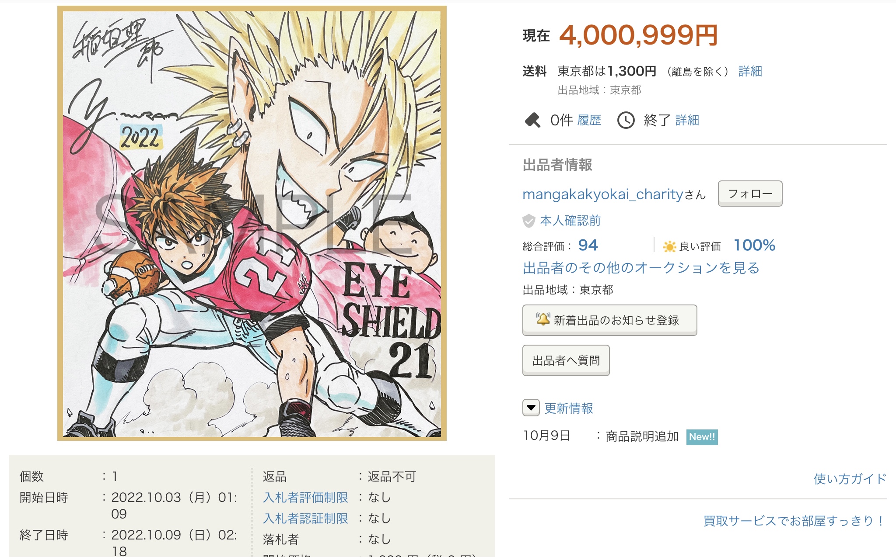Click the bid gavel icon
This screenshot has height=557, width=896.
(x=532, y=120)
